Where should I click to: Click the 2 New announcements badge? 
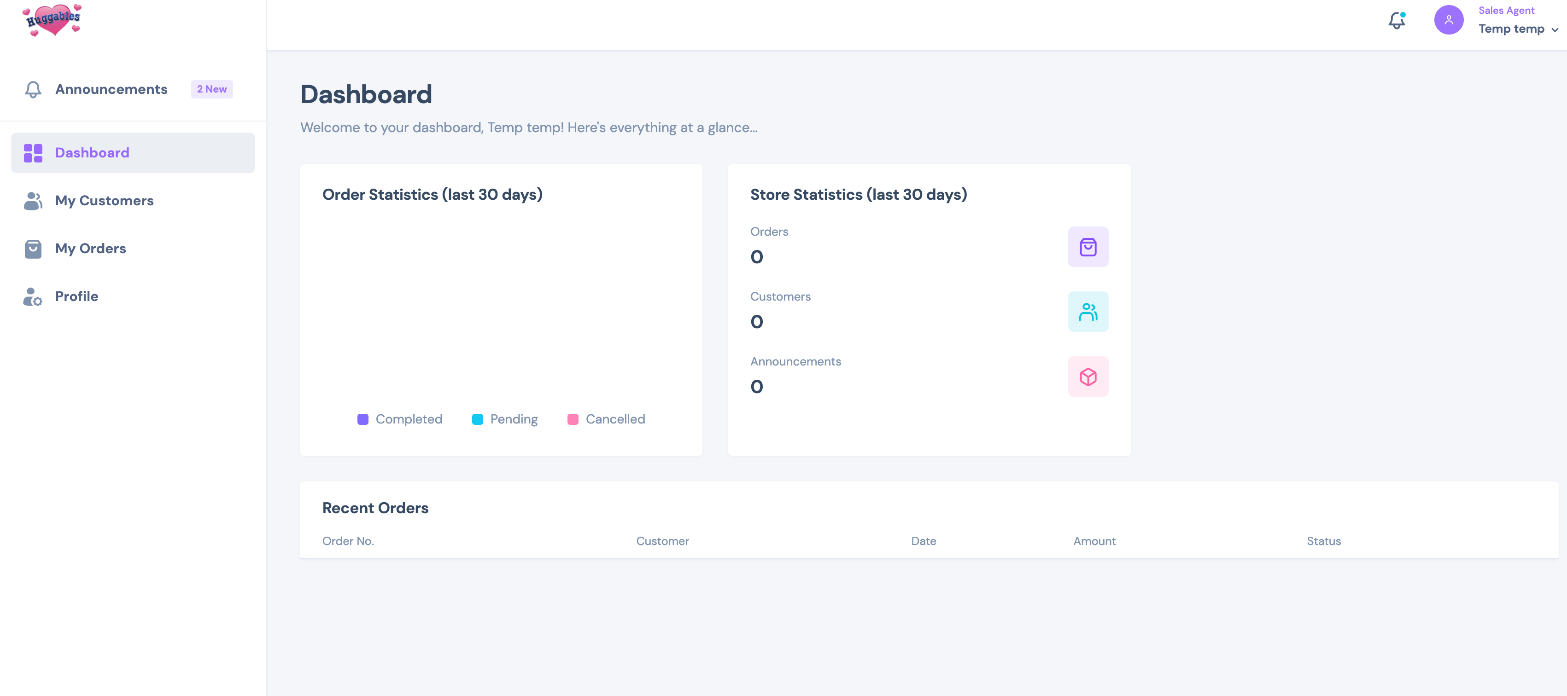[212, 89]
